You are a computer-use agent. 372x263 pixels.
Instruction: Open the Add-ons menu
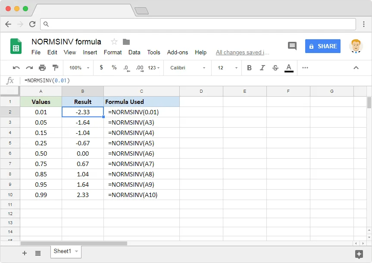coord(178,52)
